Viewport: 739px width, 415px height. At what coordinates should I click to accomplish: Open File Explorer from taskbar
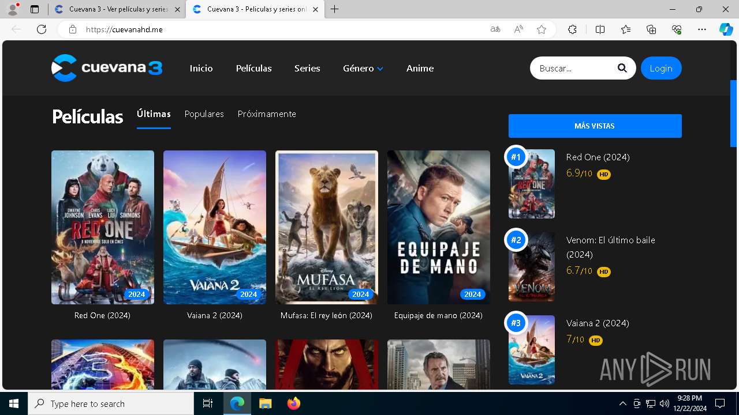click(265, 403)
